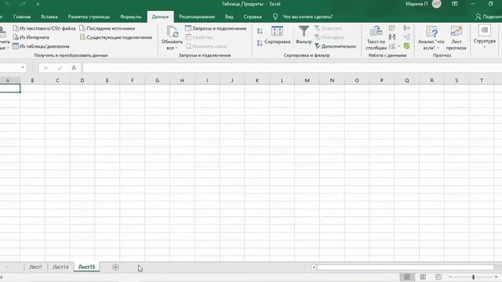The image size is (502, 282).
Task: Open the Вставка tab
Action: pyautogui.click(x=49, y=16)
